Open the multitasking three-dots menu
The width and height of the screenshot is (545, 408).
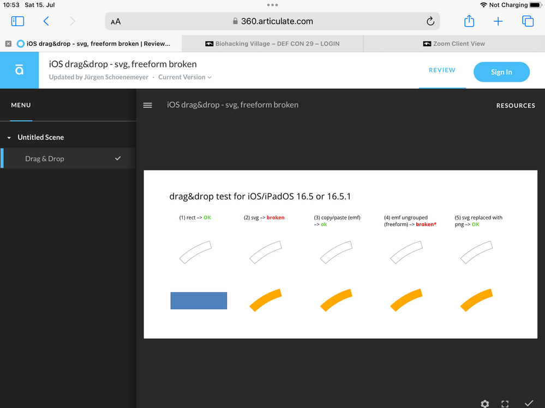pyautogui.click(x=272, y=5)
